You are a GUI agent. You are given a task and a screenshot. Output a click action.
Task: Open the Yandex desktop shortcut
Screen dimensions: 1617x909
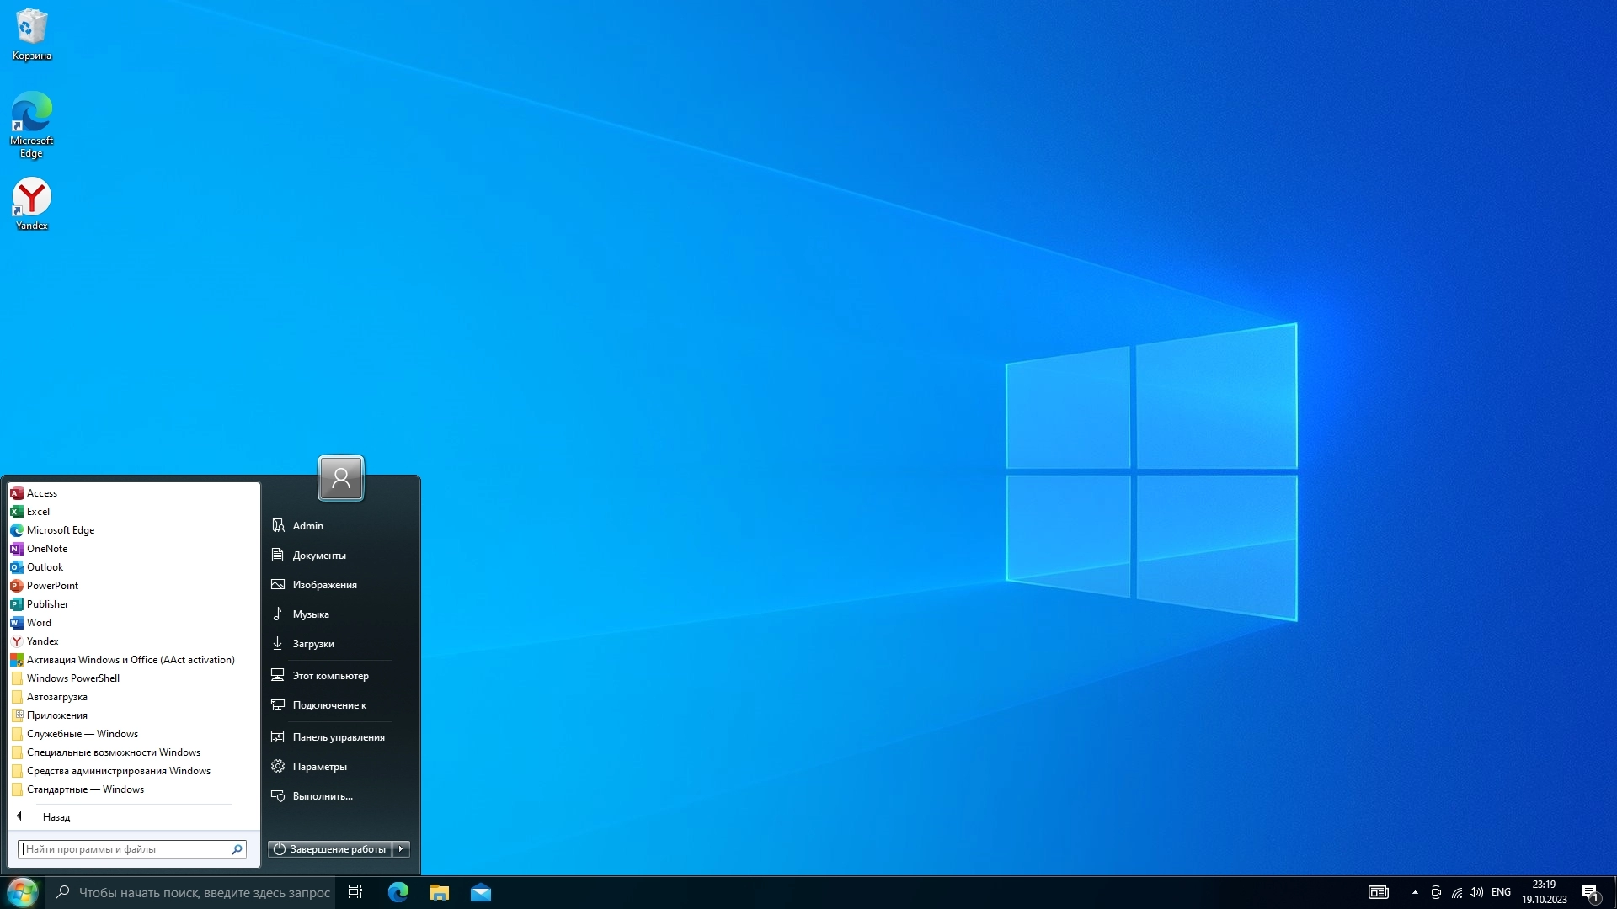[31, 203]
